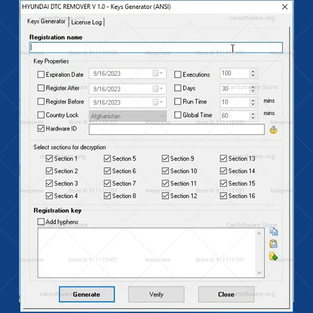The image size is (313, 313).
Task: Toggle the Add hyphens checkbox
Action: [41, 222]
